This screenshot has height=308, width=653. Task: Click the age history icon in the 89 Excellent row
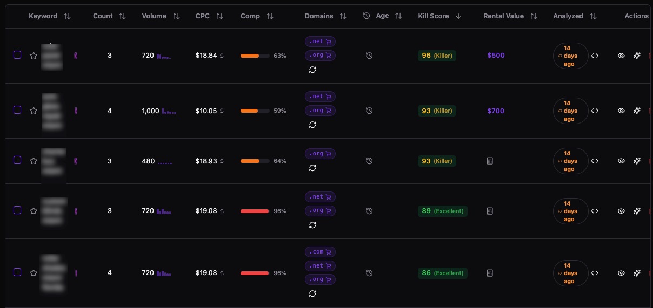coord(369,211)
